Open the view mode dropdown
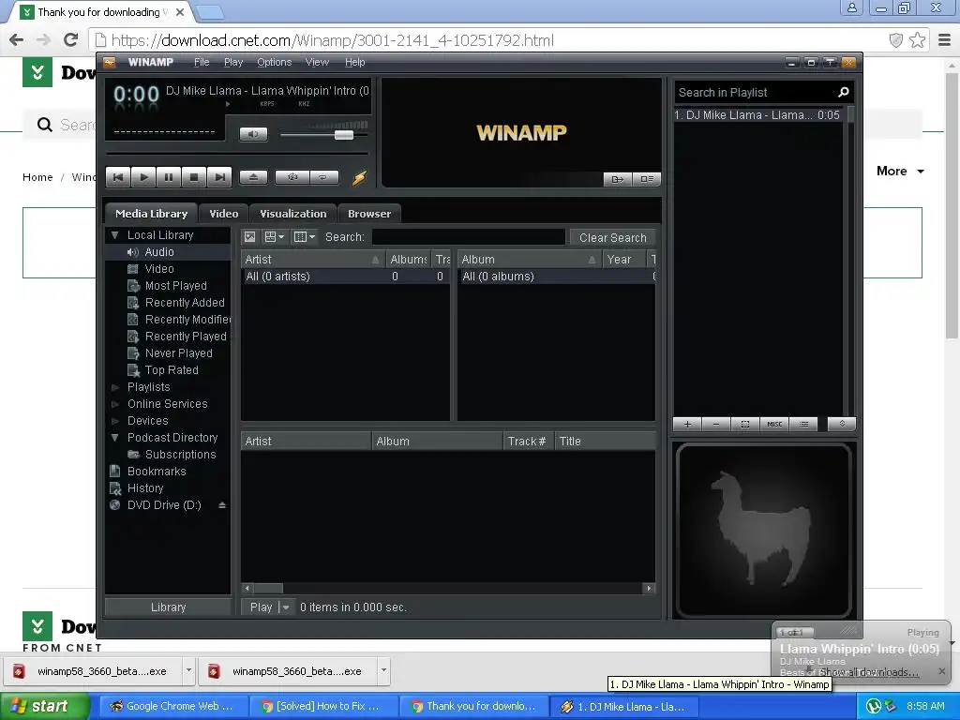The height and width of the screenshot is (720, 960). point(275,237)
